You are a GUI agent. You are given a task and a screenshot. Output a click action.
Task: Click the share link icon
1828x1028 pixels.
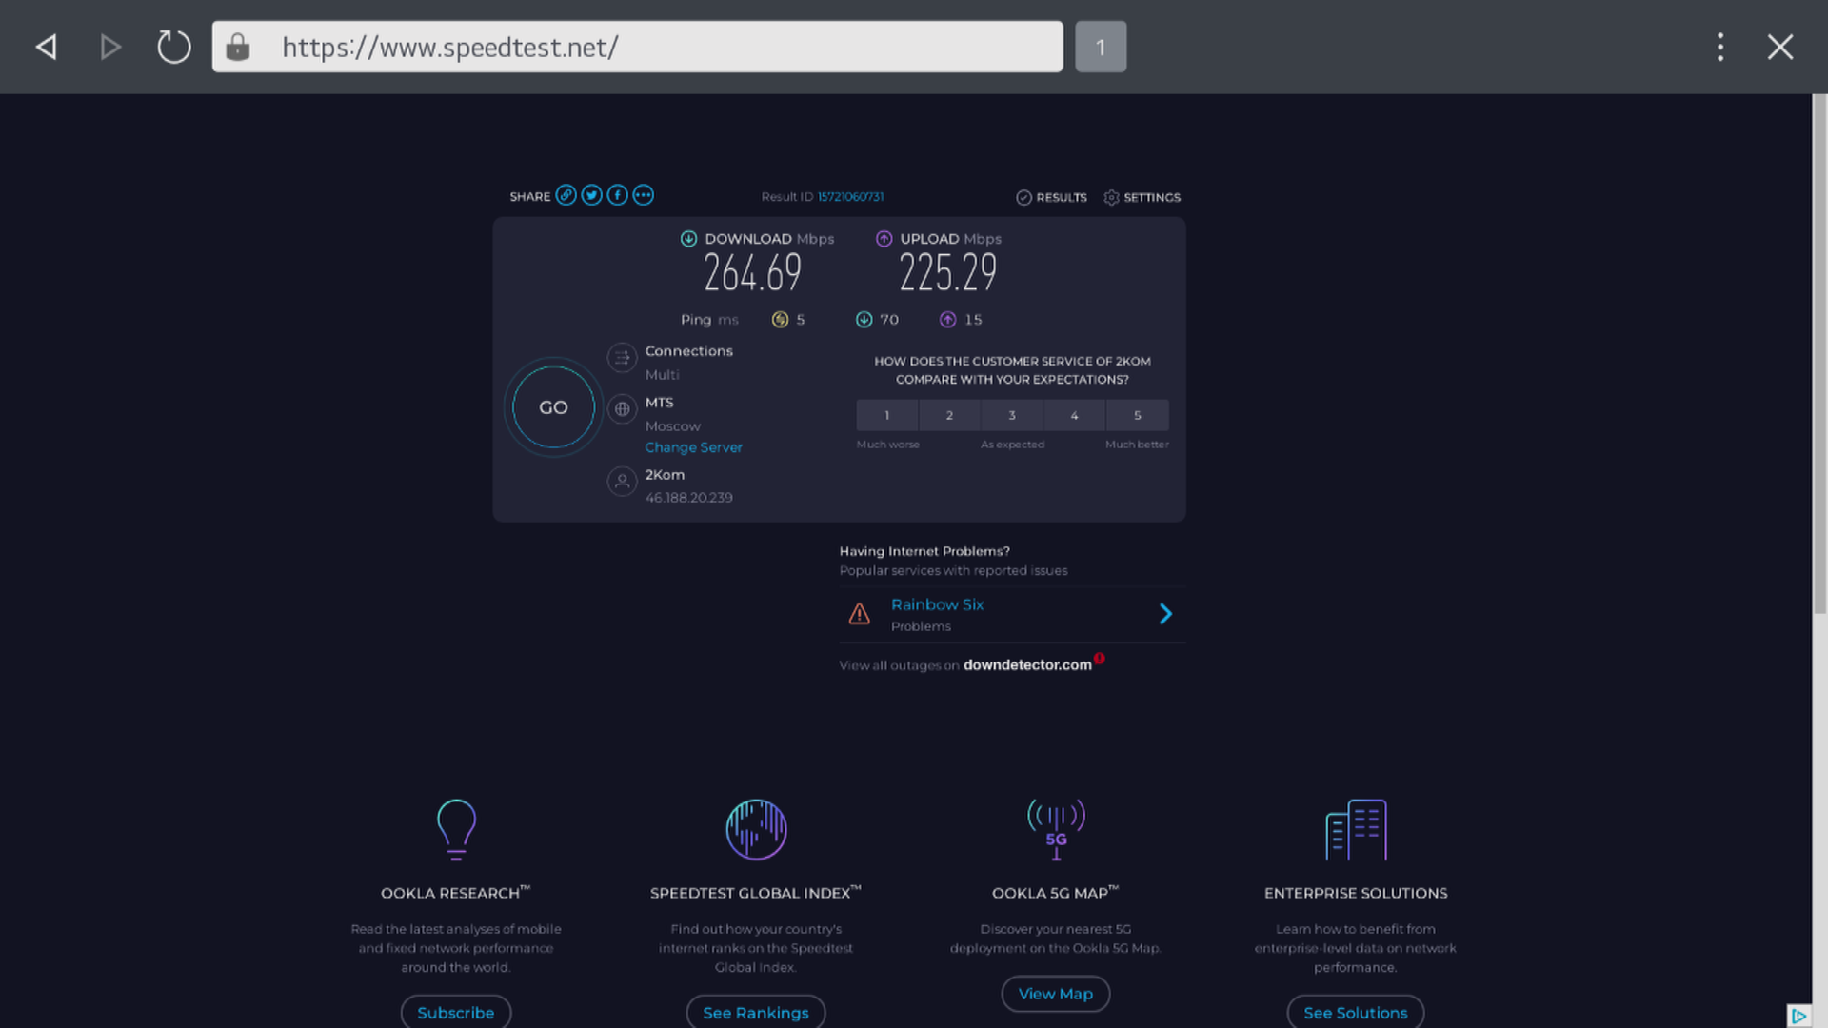[566, 195]
